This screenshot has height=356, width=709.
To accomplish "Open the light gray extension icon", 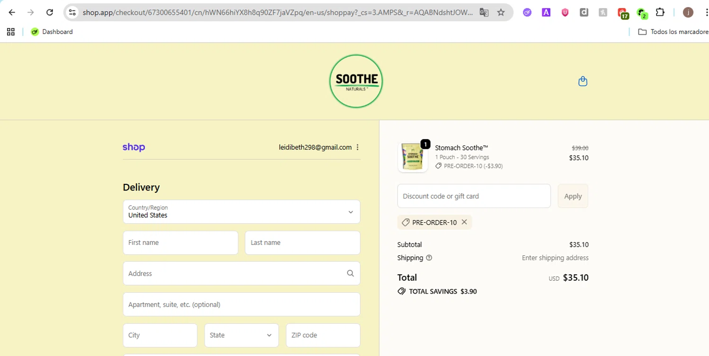I will pyautogui.click(x=603, y=13).
